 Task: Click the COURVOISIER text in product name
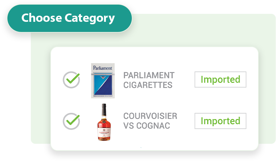click(150, 116)
